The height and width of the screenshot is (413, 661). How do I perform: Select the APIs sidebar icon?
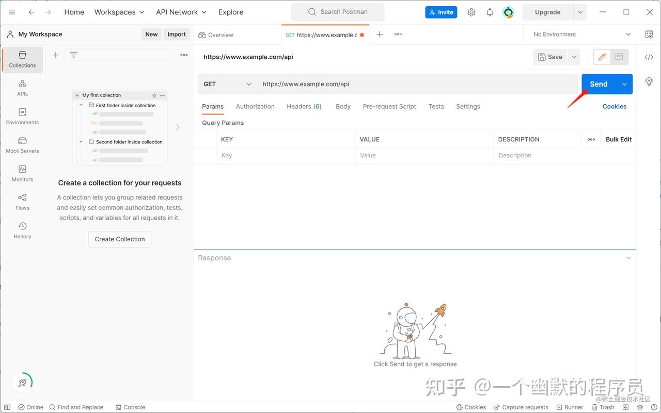22,88
